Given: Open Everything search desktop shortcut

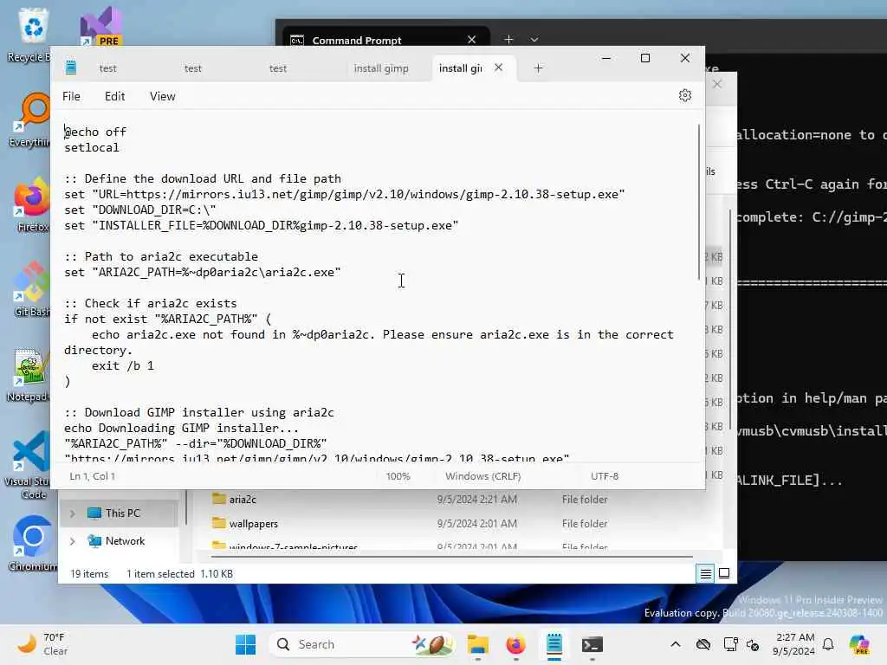Looking at the screenshot, I should tap(31, 119).
